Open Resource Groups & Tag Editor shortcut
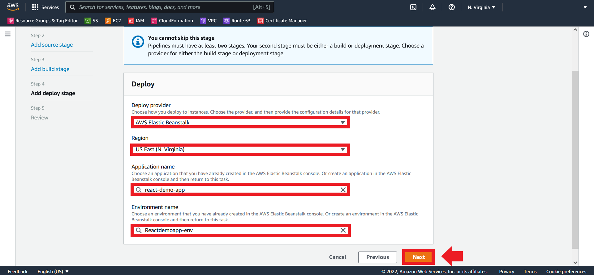The height and width of the screenshot is (275, 594). (x=43, y=21)
